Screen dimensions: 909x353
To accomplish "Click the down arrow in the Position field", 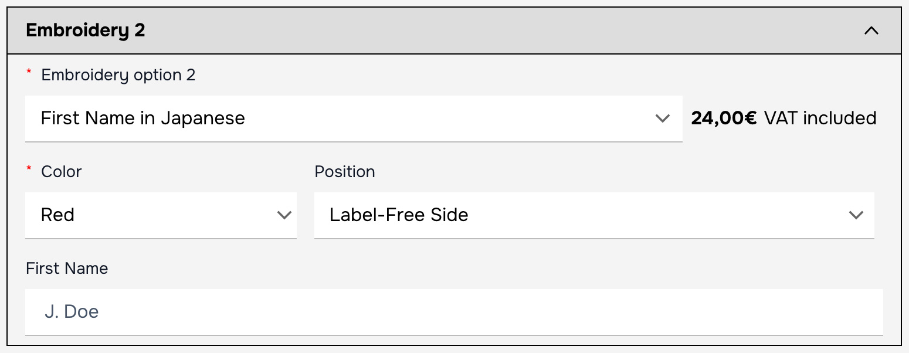I will pyautogui.click(x=856, y=215).
